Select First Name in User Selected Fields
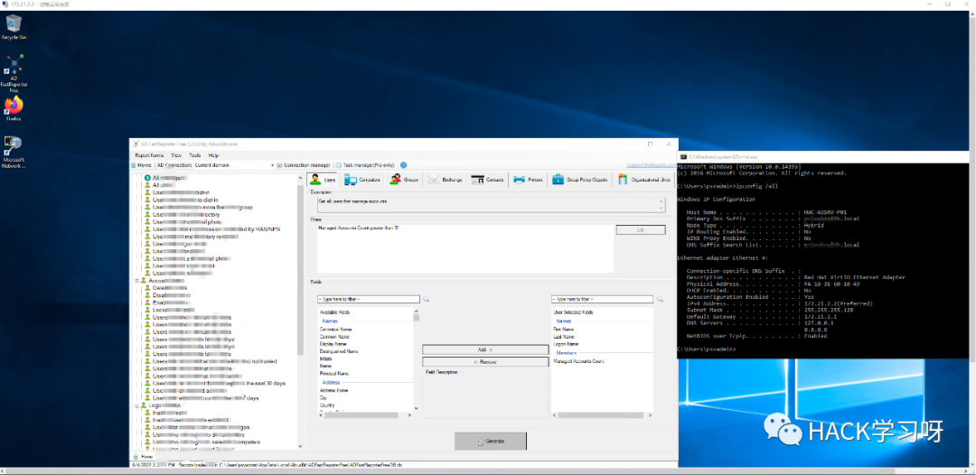Image resolution: width=976 pixels, height=475 pixels. click(x=564, y=329)
